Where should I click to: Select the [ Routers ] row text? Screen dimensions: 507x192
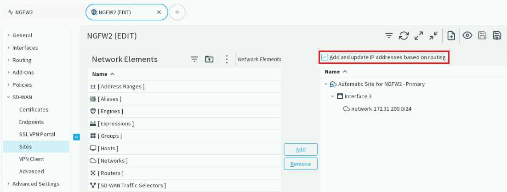111,173
